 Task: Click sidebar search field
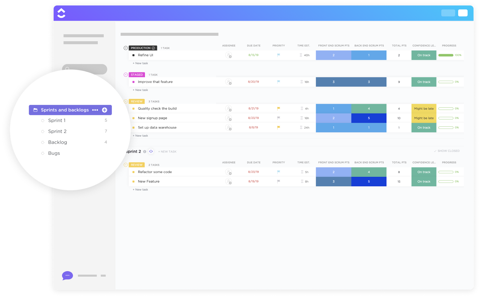click(x=85, y=69)
